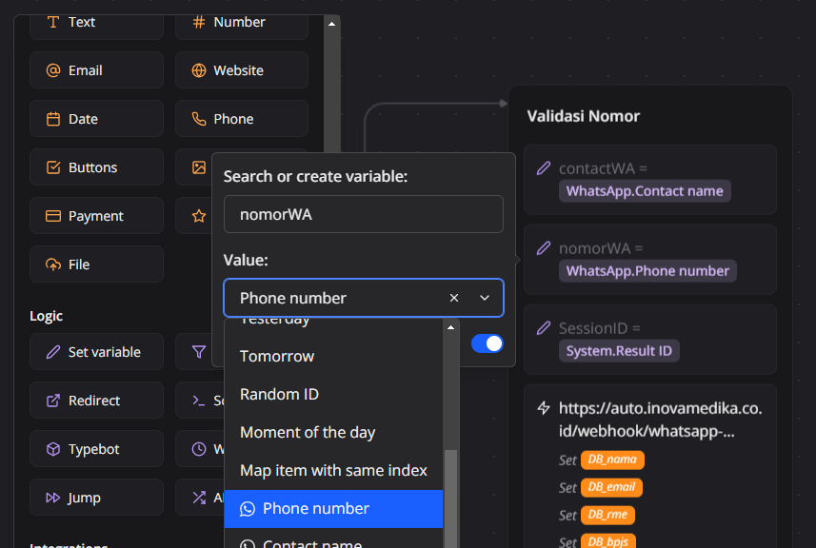The width and height of the screenshot is (816, 548).
Task: Clear the Phone number value selection
Action: point(454,298)
